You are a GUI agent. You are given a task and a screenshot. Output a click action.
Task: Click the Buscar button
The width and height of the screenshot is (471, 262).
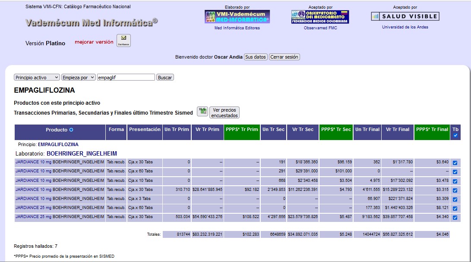165,77
